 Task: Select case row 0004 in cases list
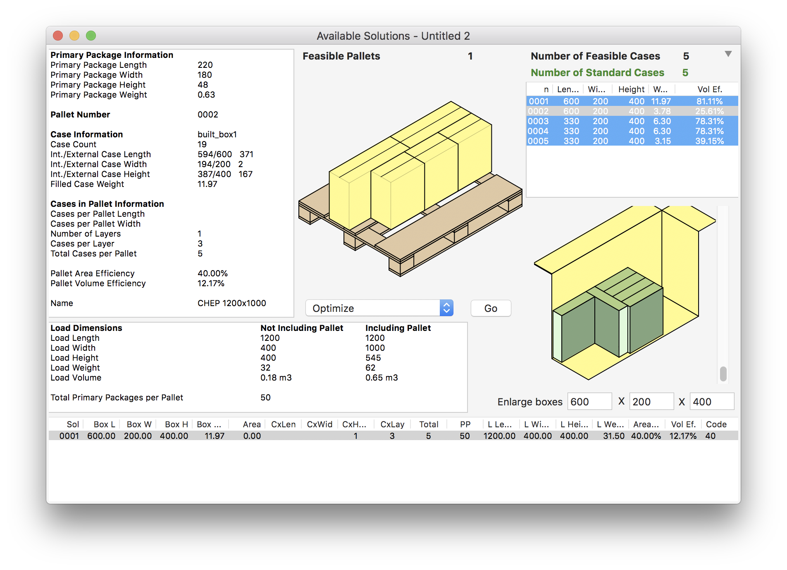pyautogui.click(x=632, y=131)
